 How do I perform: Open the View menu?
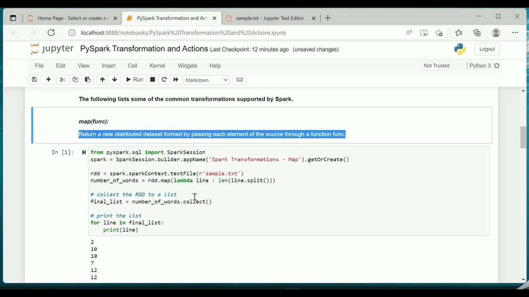click(x=83, y=66)
